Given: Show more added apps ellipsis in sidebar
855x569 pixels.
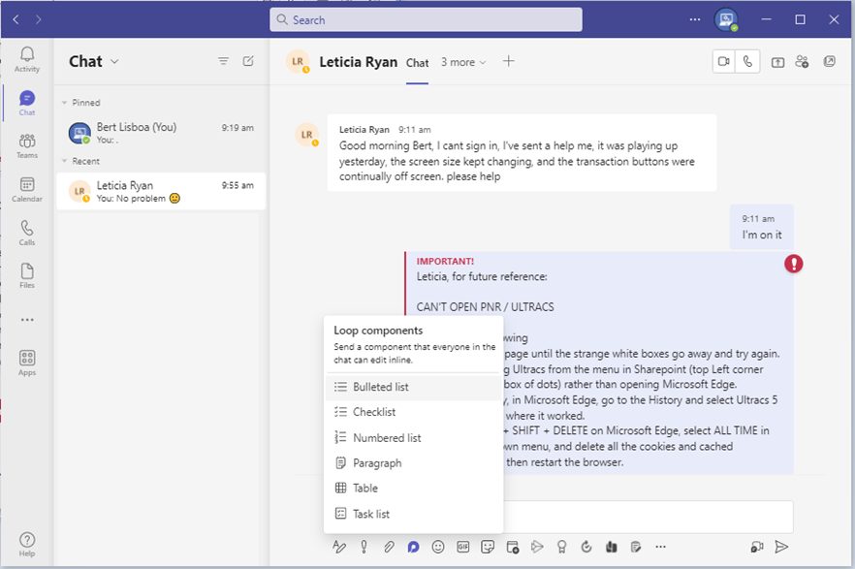Looking at the screenshot, I should coord(27,320).
